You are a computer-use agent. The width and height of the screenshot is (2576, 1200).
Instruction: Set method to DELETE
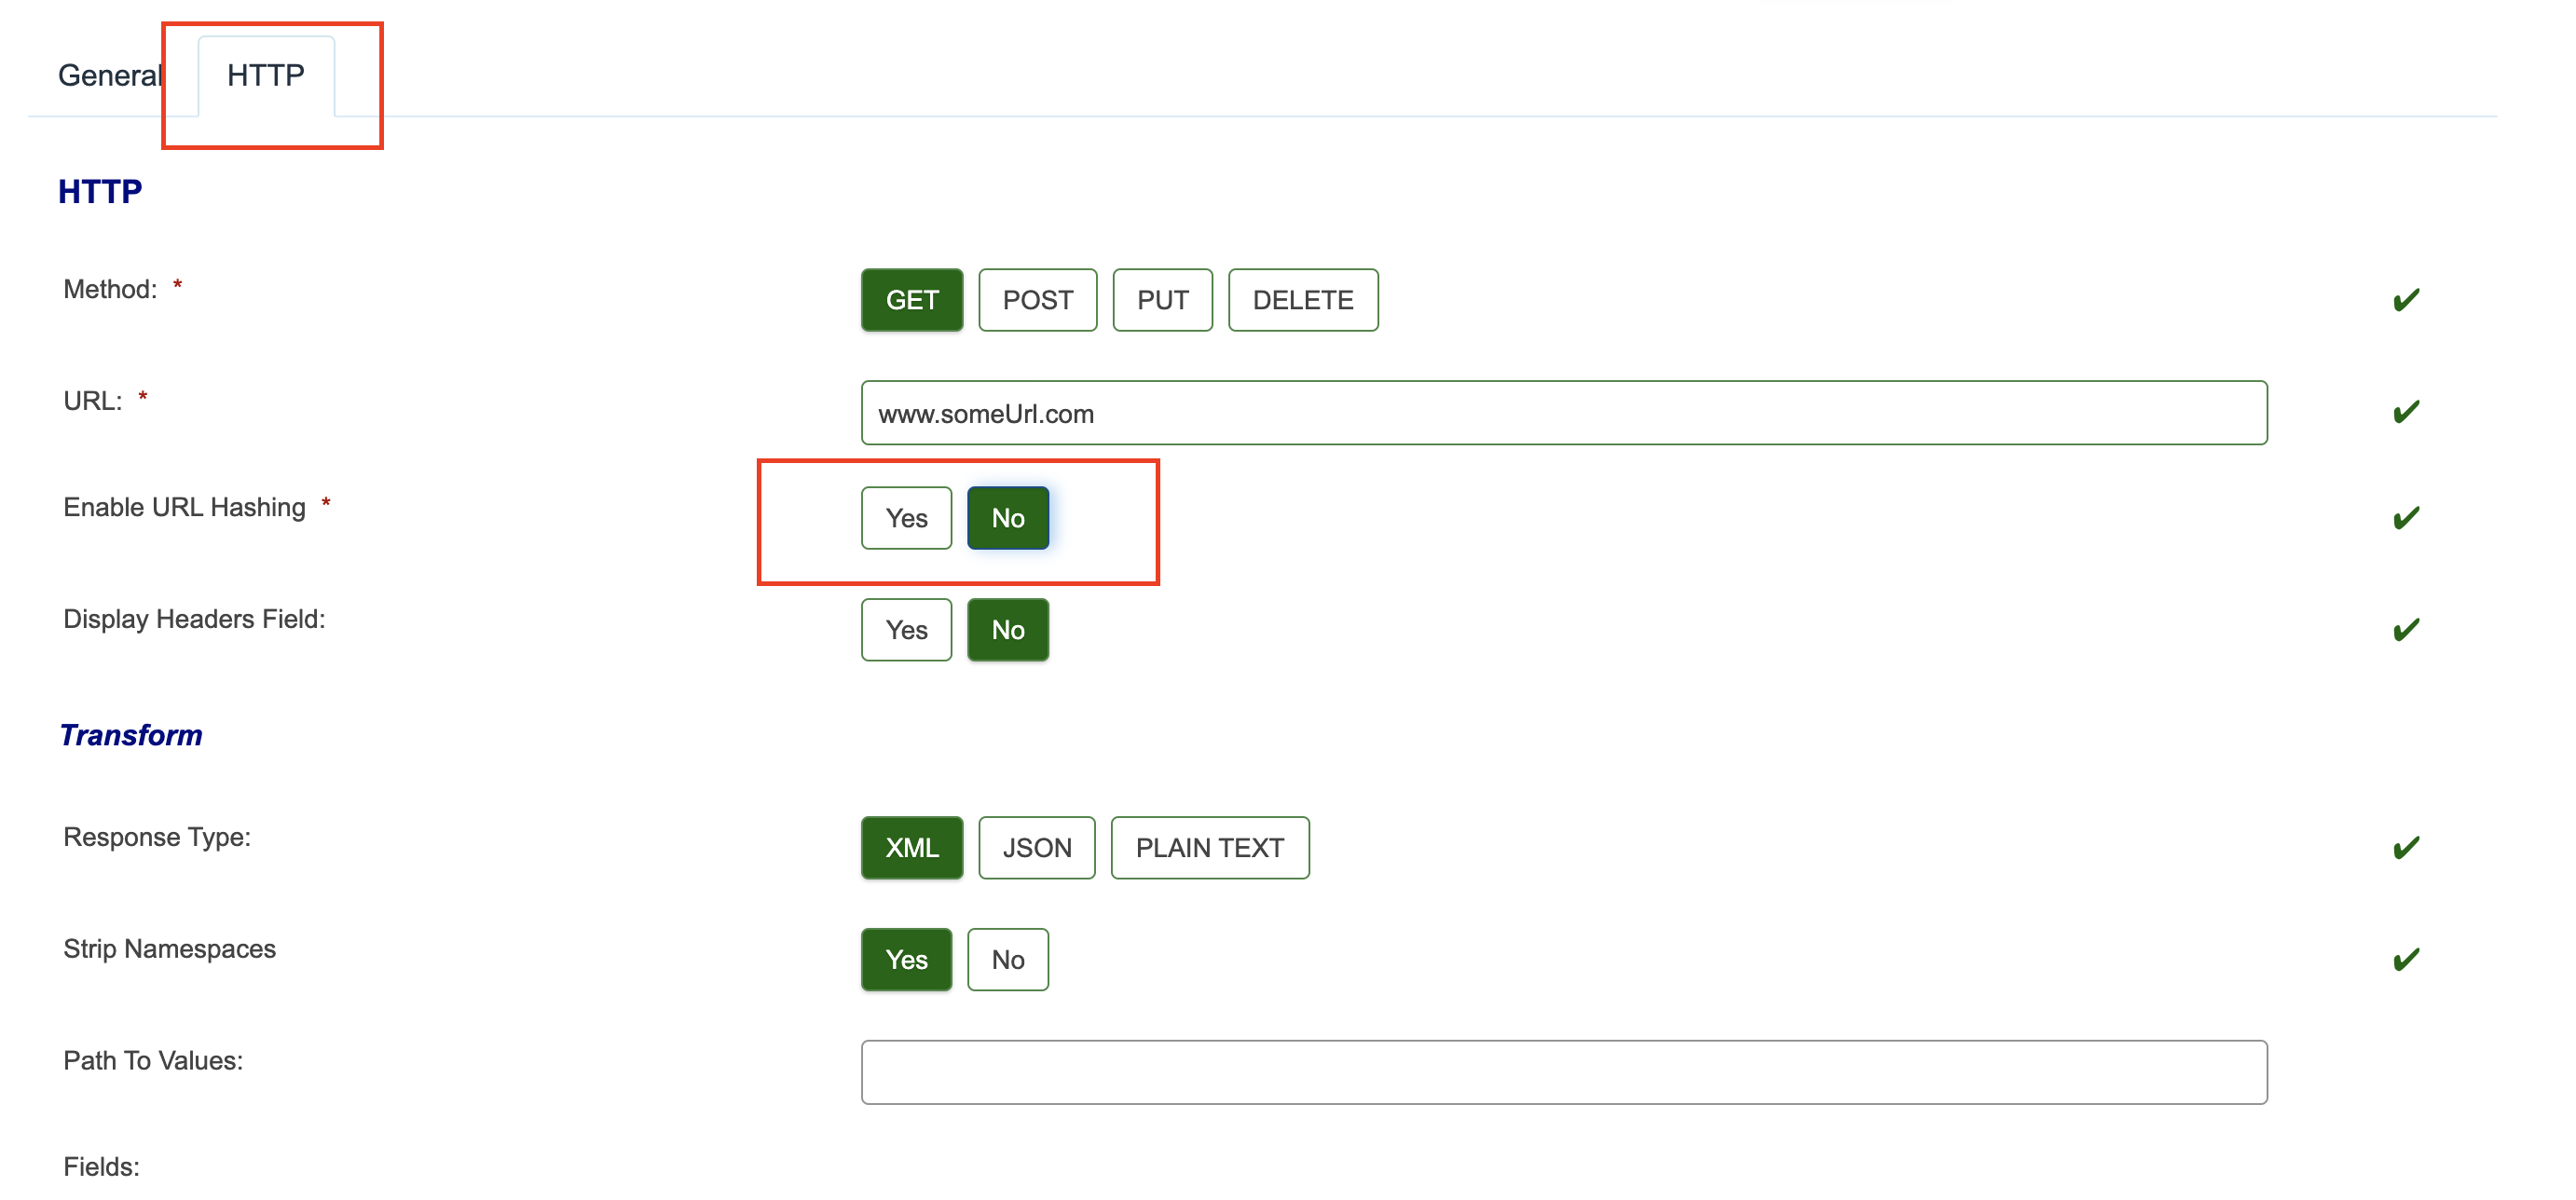tap(1302, 300)
